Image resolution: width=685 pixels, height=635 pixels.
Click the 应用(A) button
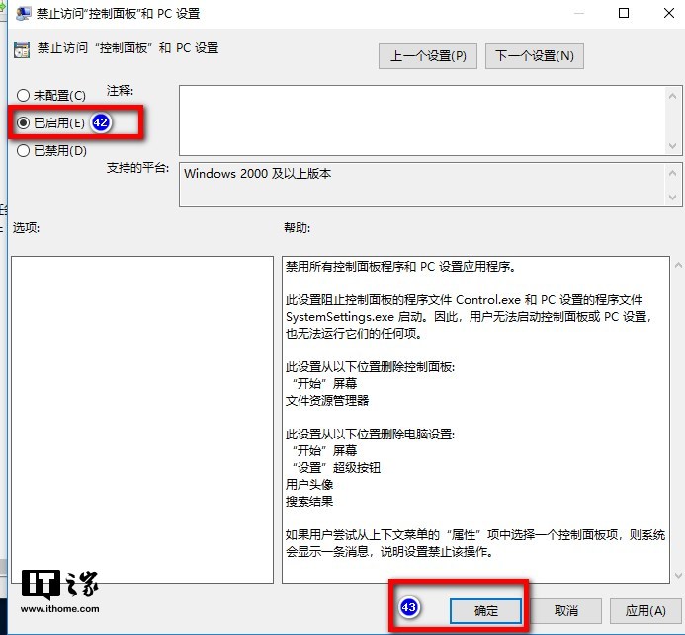coord(645,610)
